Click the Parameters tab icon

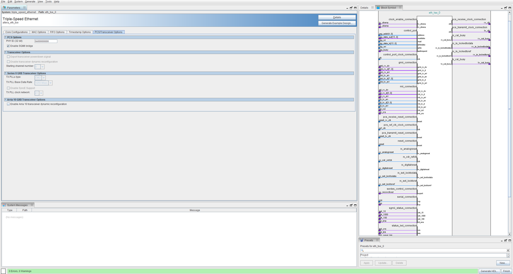[4, 8]
